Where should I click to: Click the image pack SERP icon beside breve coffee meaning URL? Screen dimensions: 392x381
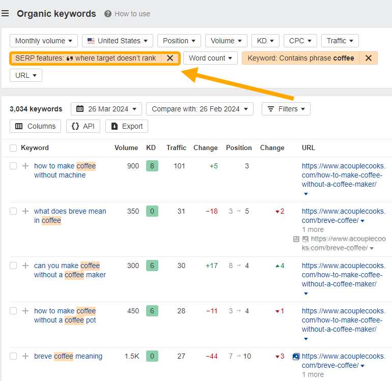point(296,357)
